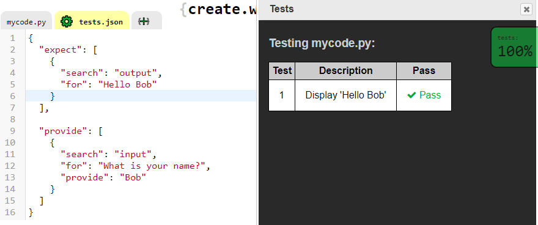
Task: Click the Description column header
Action: [x=345, y=71]
